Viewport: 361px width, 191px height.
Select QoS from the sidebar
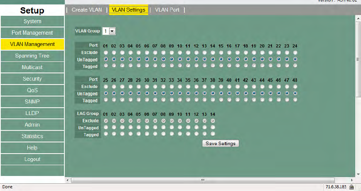tap(32, 90)
